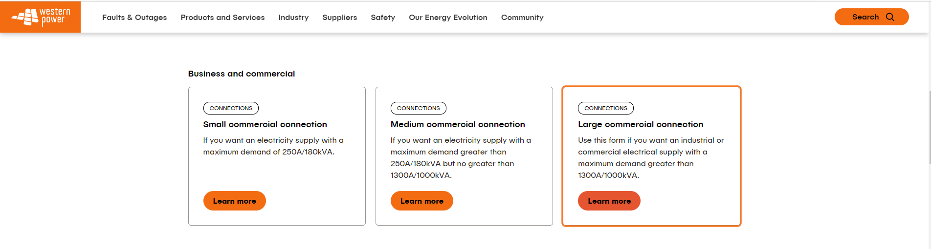Click the Large commercial connection heading
Screen dimensions: 931x249
pyautogui.click(x=641, y=125)
